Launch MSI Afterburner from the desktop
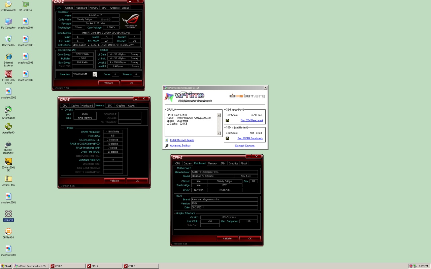The width and height of the screenshot is (431, 269). 8,109
